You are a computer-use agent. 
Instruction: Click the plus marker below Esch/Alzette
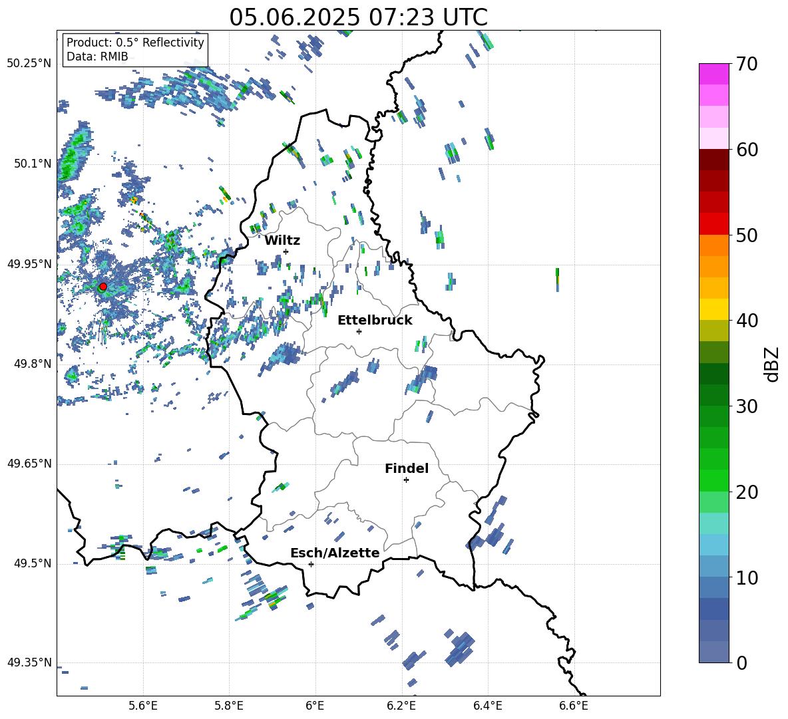[311, 564]
